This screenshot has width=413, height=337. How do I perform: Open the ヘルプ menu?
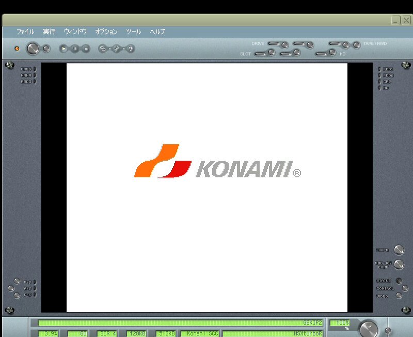[157, 32]
